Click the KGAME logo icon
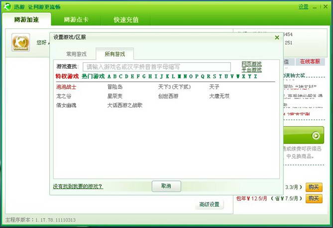333x228 pixels. point(21,42)
